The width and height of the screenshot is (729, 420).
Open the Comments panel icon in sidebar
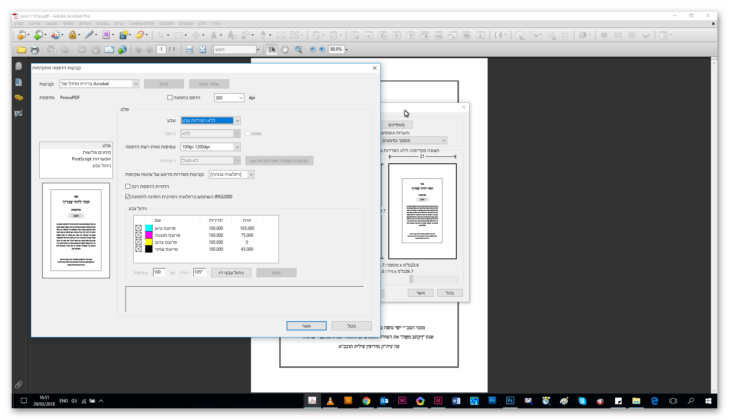(x=19, y=98)
